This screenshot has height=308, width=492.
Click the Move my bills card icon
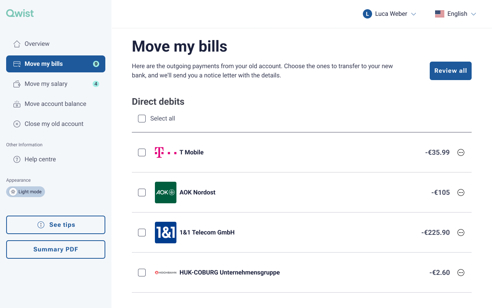click(x=17, y=64)
